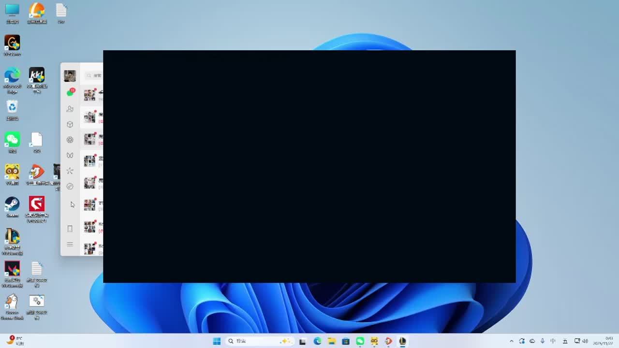Click the Windows Start button
Viewport: 619px width, 348px height.
coord(217,341)
